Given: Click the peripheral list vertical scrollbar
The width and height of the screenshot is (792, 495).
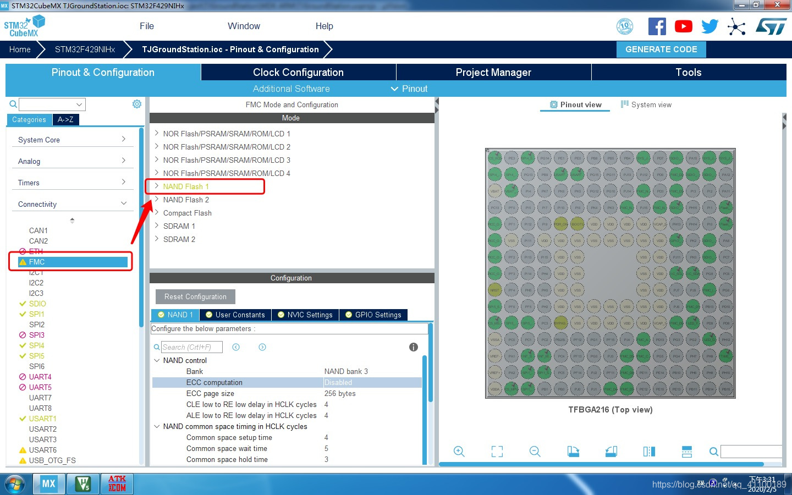Looking at the screenshot, I should (141, 228).
